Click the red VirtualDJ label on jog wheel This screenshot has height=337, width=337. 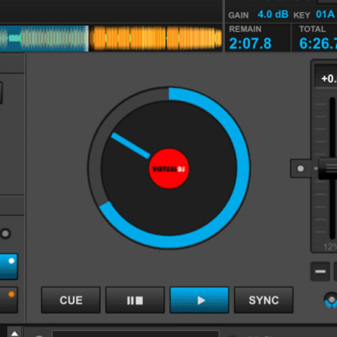(169, 169)
